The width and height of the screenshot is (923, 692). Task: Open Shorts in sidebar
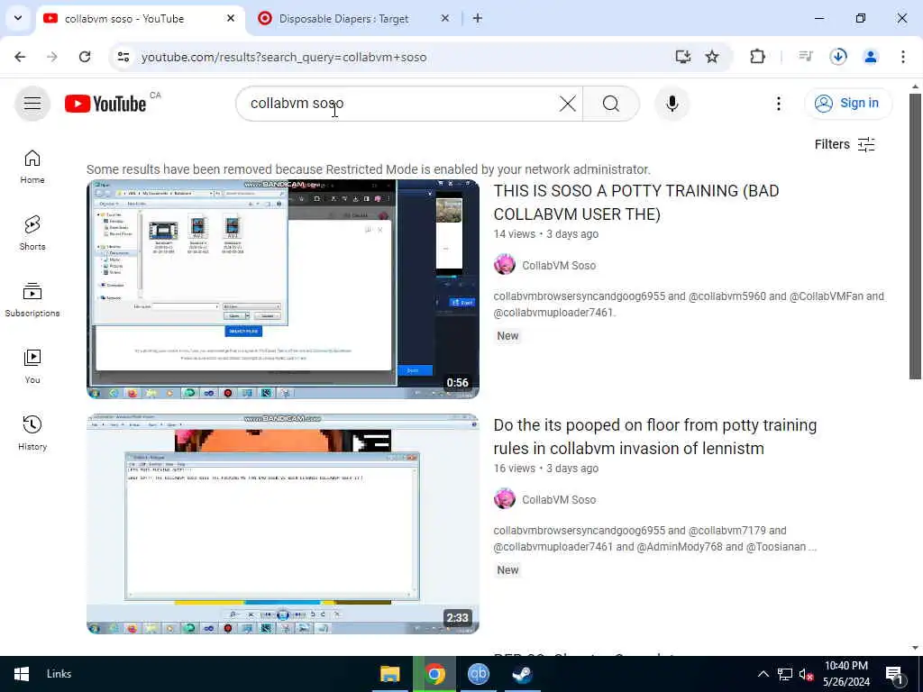[32, 233]
